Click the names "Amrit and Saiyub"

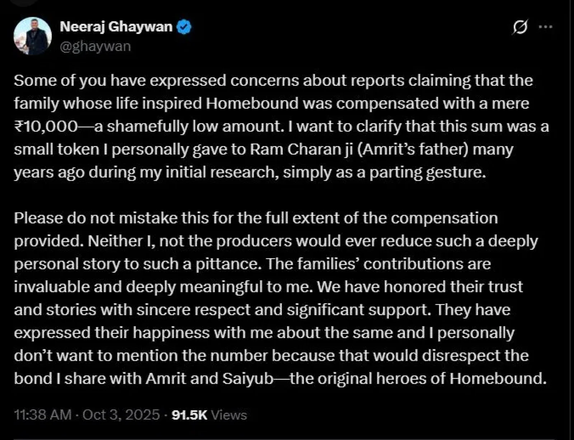[210, 379]
